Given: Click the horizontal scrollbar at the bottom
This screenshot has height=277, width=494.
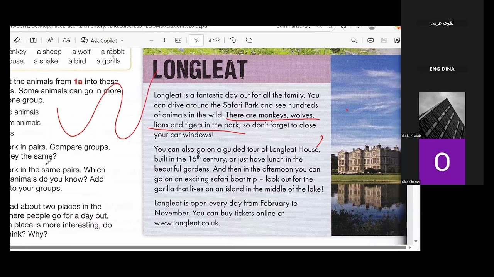Looking at the screenshot, I should pyautogui.click(x=208, y=247).
